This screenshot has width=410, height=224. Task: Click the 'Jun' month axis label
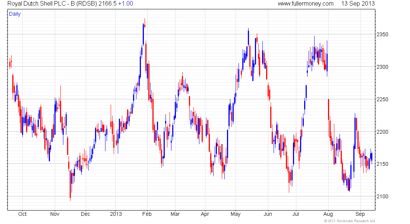click(268, 214)
